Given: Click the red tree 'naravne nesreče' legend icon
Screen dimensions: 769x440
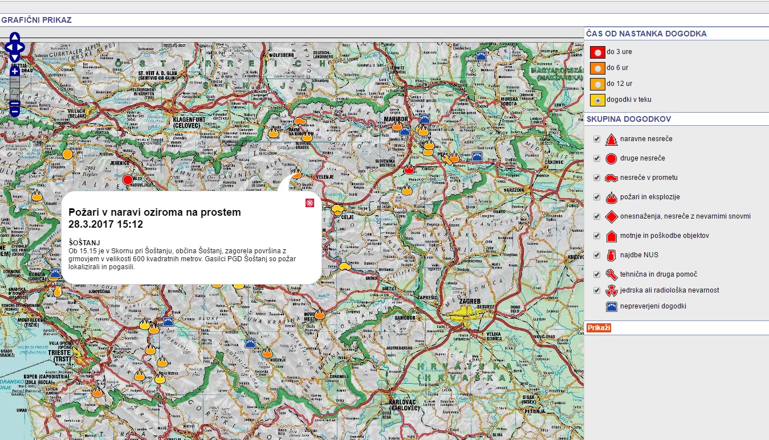Looking at the screenshot, I should [612, 139].
